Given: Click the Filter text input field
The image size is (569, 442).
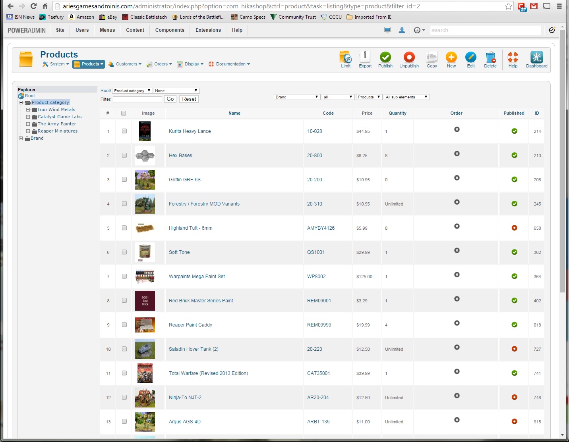Looking at the screenshot, I should click(137, 99).
